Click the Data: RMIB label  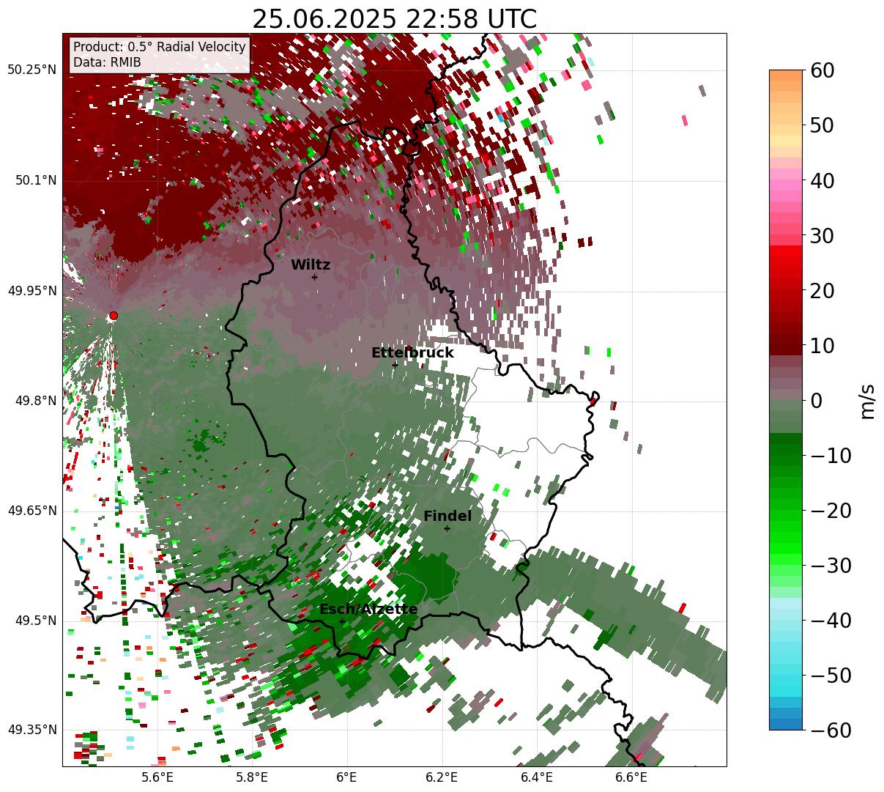[107, 63]
